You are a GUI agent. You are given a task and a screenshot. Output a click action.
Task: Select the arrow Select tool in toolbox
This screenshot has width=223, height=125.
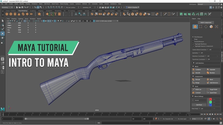point(3,21)
